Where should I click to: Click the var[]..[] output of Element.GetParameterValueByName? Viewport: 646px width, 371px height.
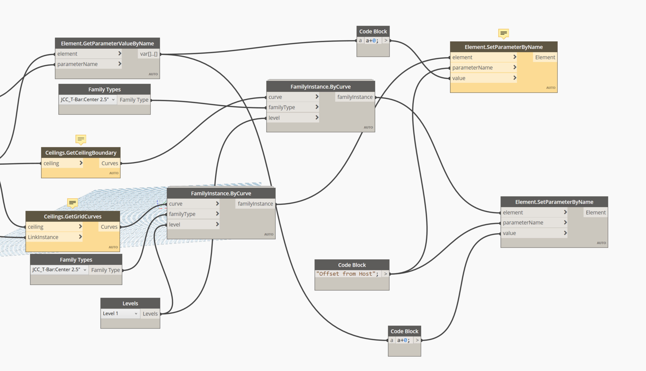149,54
